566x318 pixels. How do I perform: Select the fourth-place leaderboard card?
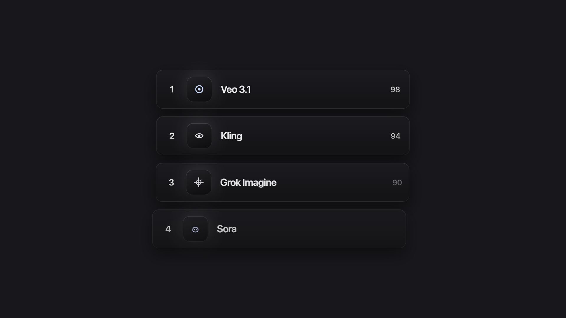[279, 229]
